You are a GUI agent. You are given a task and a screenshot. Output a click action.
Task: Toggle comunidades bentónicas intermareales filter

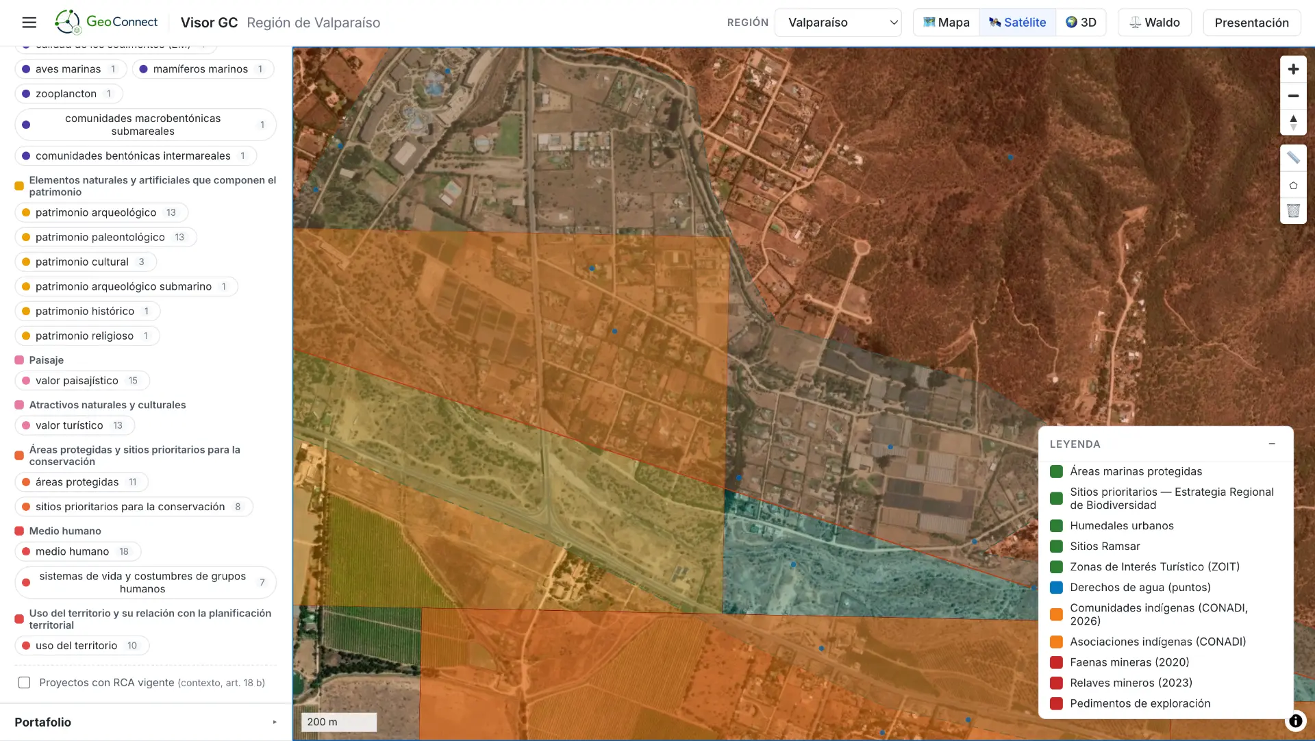click(x=136, y=156)
